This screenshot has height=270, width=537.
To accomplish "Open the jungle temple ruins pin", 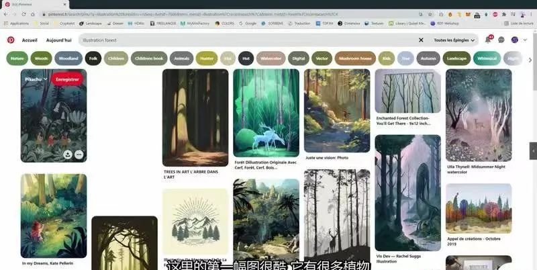I will pos(266,221).
